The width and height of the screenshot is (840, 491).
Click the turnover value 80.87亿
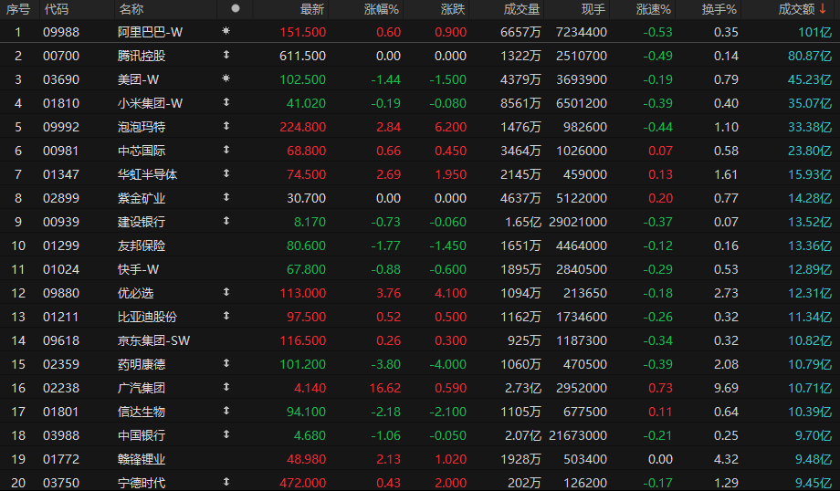click(x=810, y=56)
